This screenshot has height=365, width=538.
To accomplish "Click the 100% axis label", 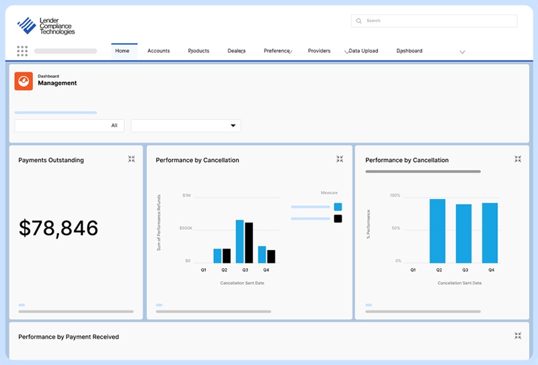I will tap(395, 196).
